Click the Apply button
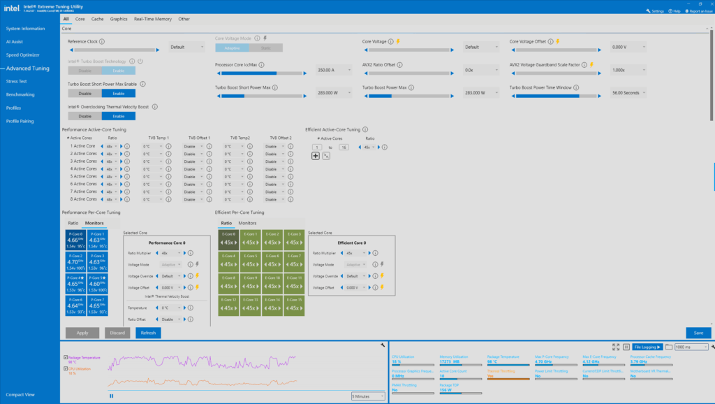This screenshot has width=715, height=404. 82,333
